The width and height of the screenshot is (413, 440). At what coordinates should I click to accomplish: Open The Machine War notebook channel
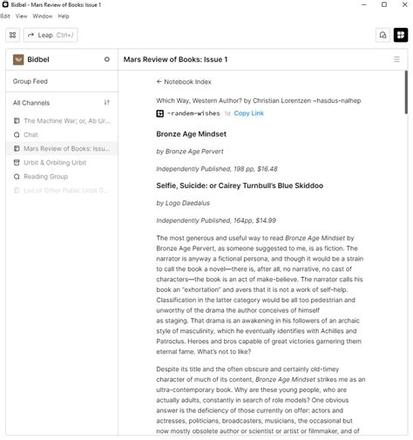pyautogui.click(x=62, y=121)
